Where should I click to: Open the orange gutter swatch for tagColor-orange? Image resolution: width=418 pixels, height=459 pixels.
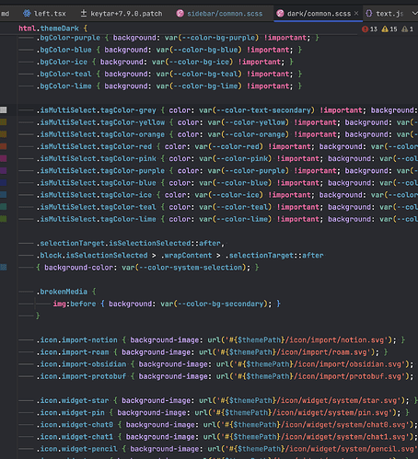(x=4, y=134)
